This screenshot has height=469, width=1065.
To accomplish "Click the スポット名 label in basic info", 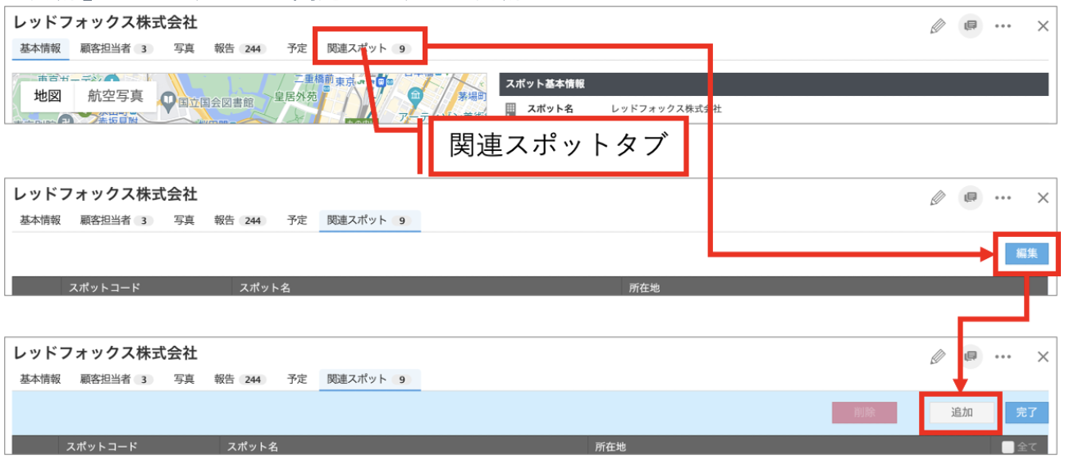I will click(x=550, y=108).
